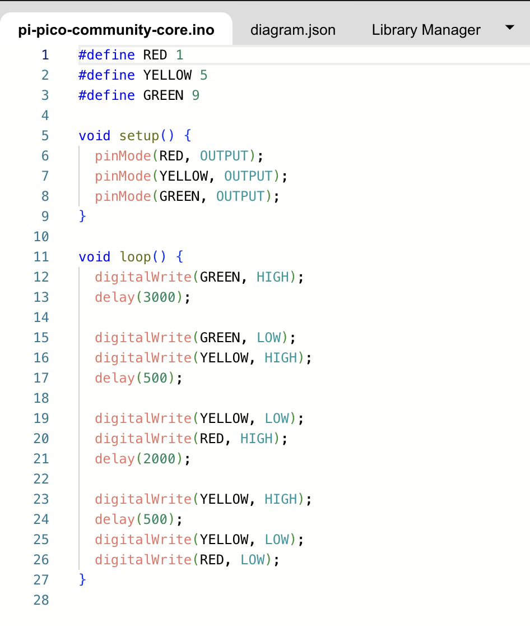
Task: Click the digitalWrite(GREEN, LOW) line
Action: click(x=195, y=337)
